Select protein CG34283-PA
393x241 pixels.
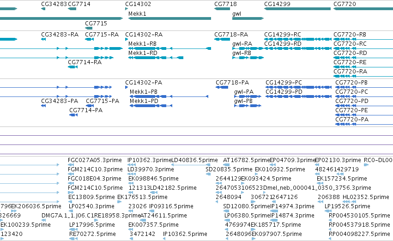pos(60,101)
